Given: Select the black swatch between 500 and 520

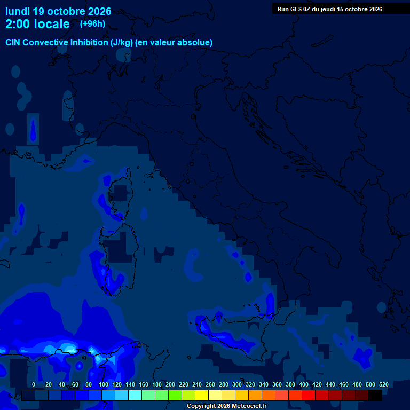Looking at the screenshot, I should tap(375, 395).
